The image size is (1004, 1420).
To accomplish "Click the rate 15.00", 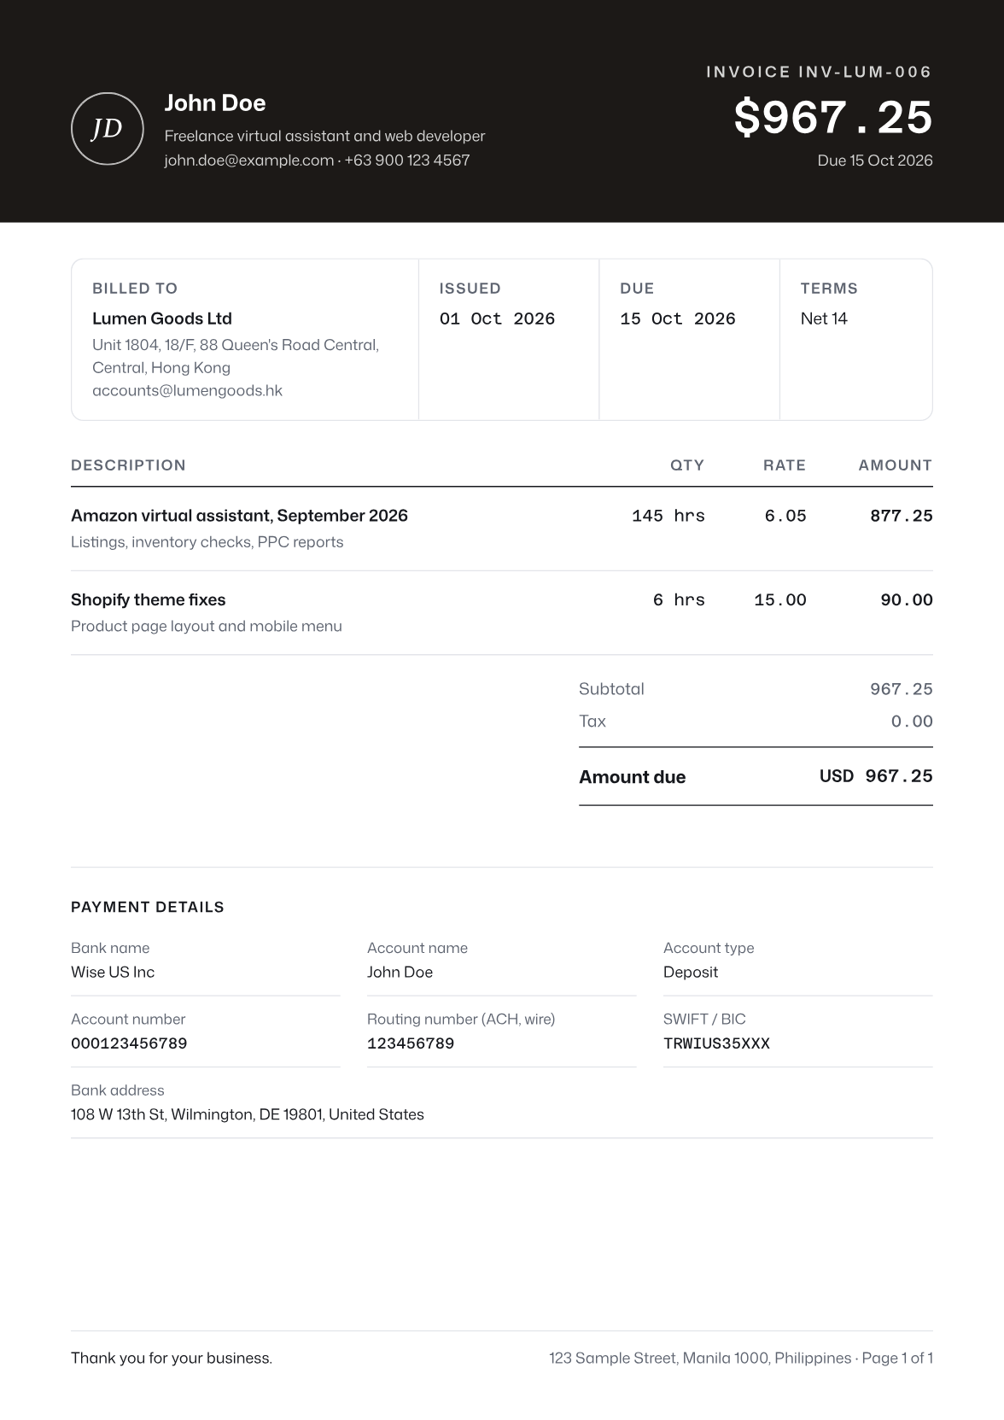I will pos(780,600).
